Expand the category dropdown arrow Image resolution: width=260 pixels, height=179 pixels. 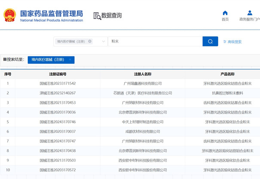pyautogui.click(x=104, y=41)
